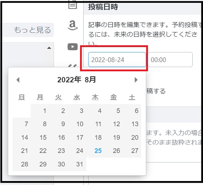203x185 pixels.
Task: Select August 29 in the calendar
Action: pyautogui.click(x=40, y=164)
